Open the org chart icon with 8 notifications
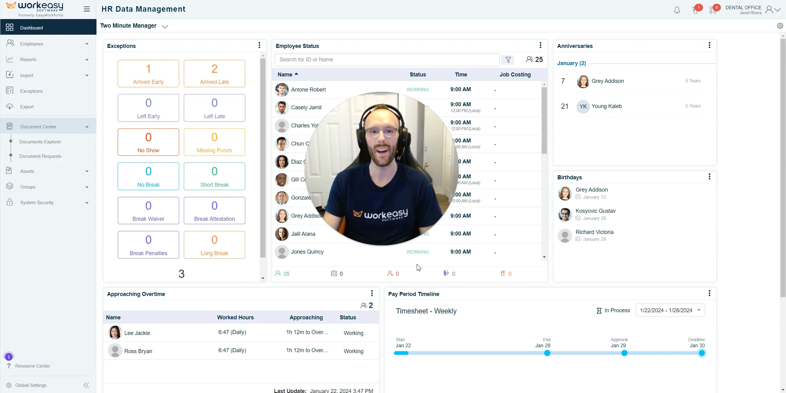786x393 pixels. click(x=713, y=10)
